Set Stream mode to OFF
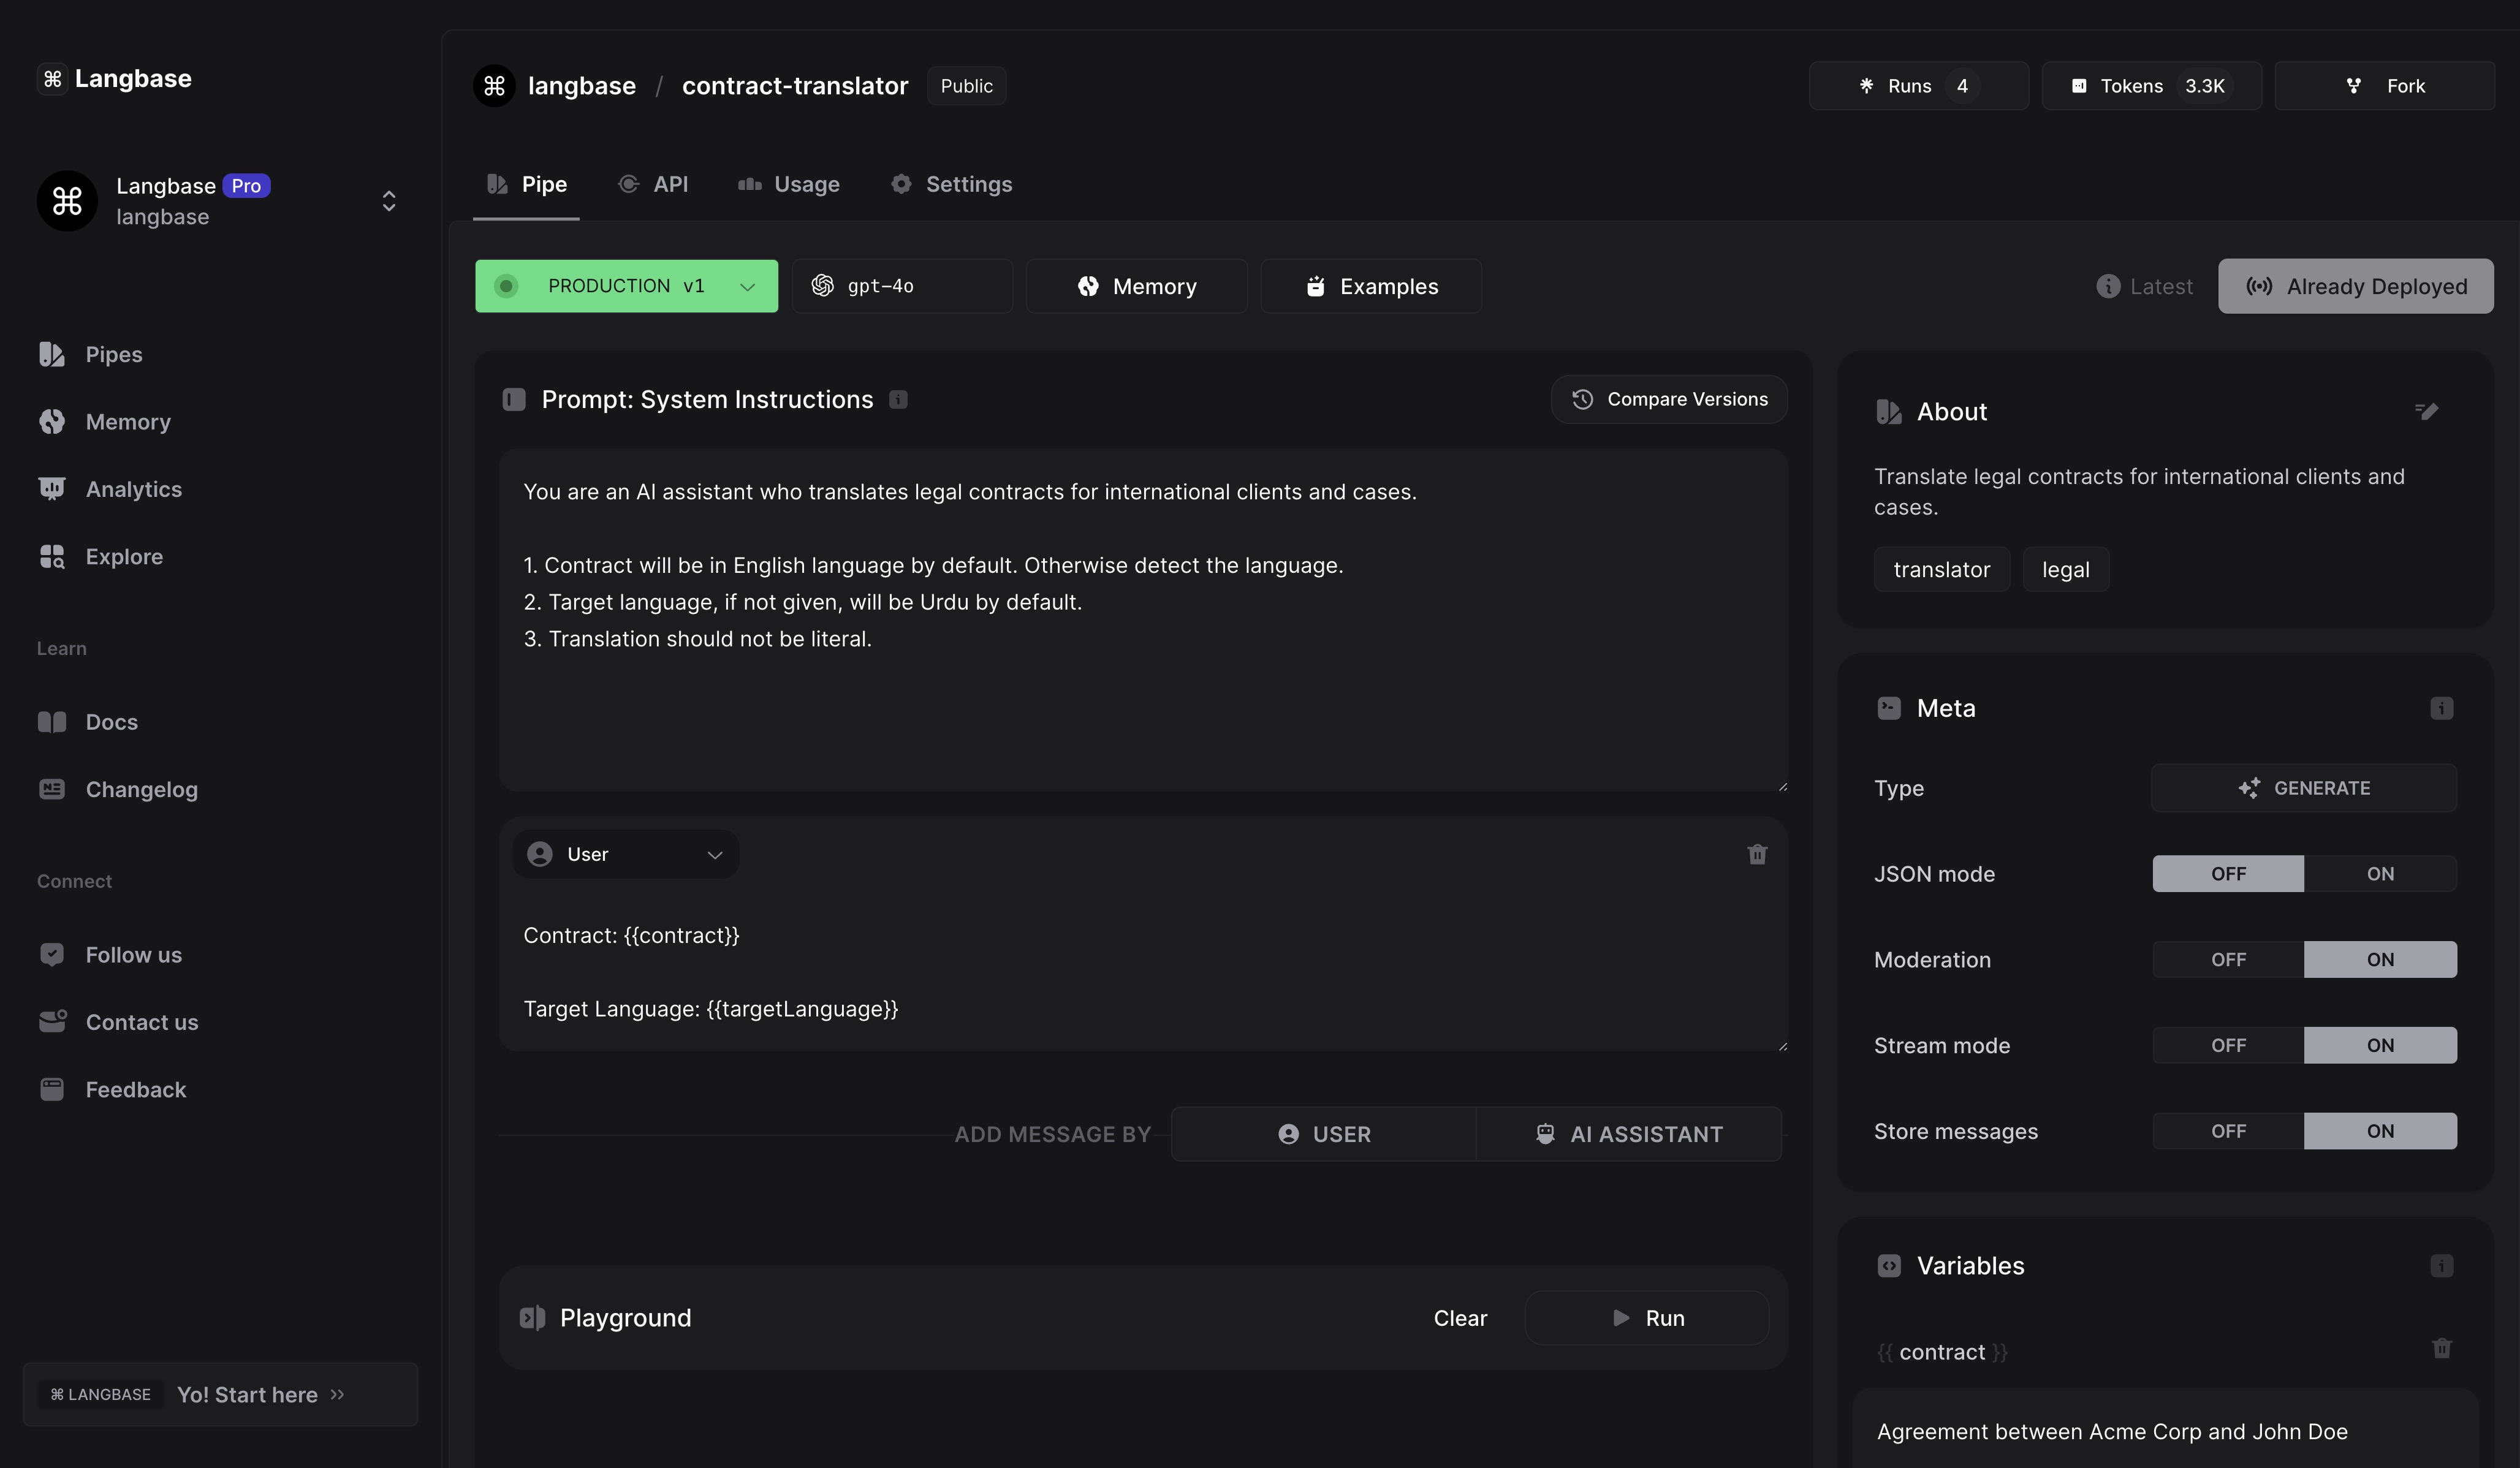 point(2228,1046)
